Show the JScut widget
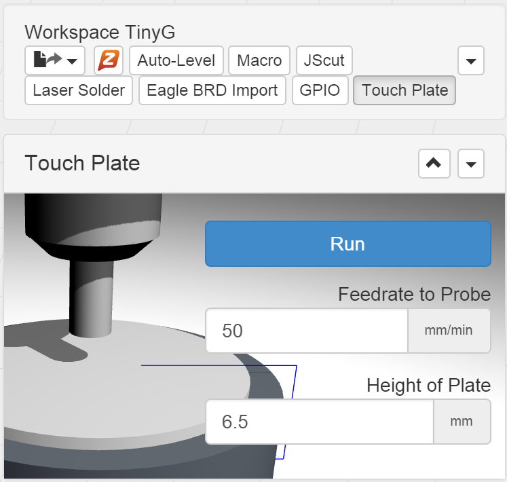The height and width of the screenshot is (482, 507). pos(324,61)
